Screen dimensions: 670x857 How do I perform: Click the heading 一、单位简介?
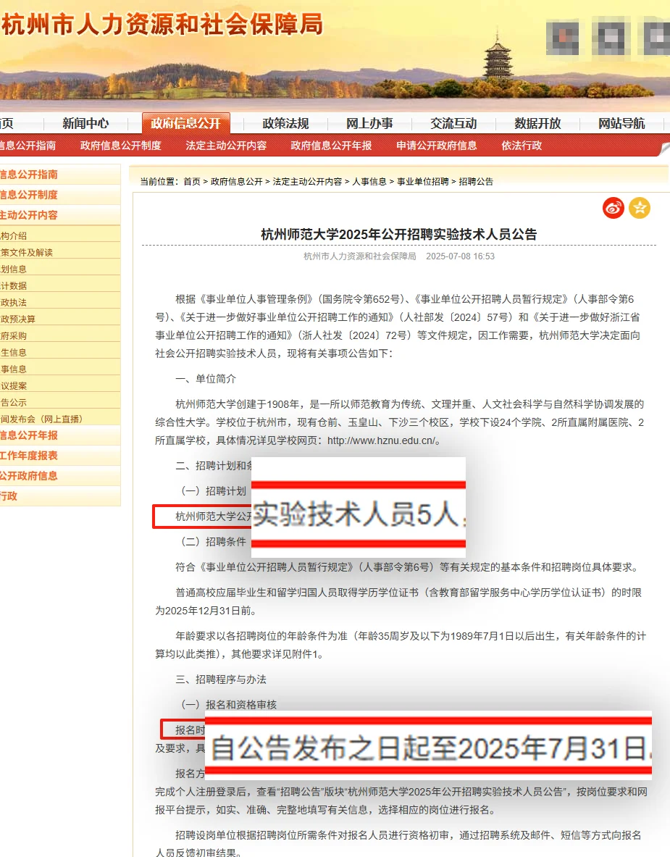[x=206, y=379]
